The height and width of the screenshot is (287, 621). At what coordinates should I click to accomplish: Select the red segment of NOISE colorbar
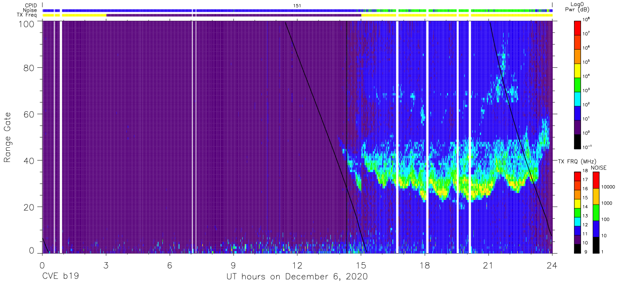[x=596, y=180]
